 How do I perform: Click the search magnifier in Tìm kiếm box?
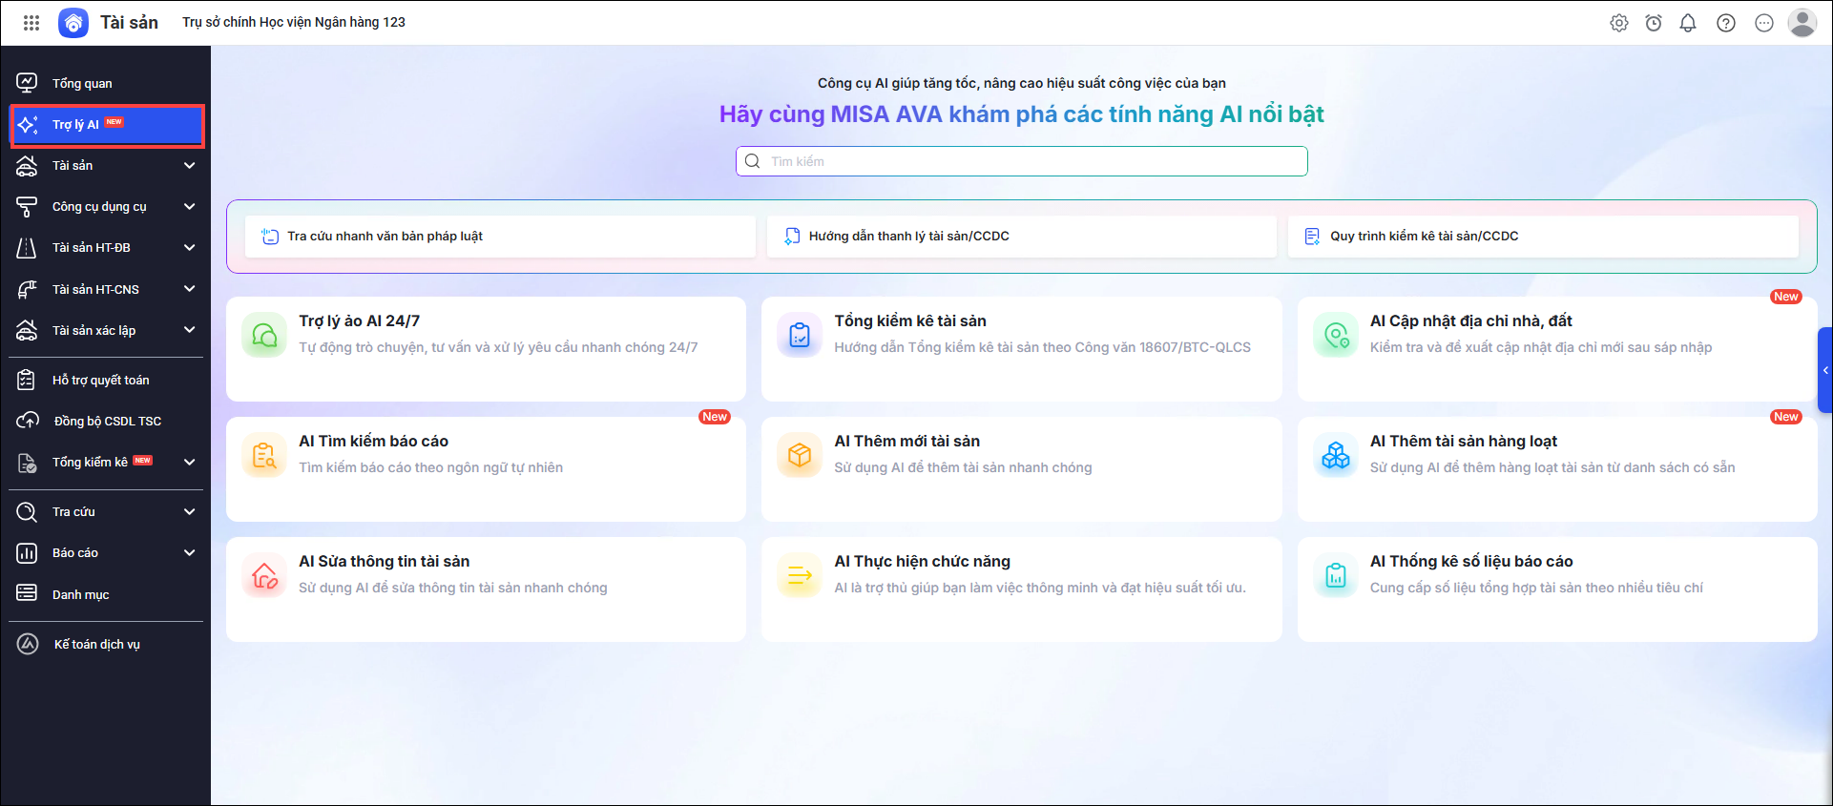point(752,161)
